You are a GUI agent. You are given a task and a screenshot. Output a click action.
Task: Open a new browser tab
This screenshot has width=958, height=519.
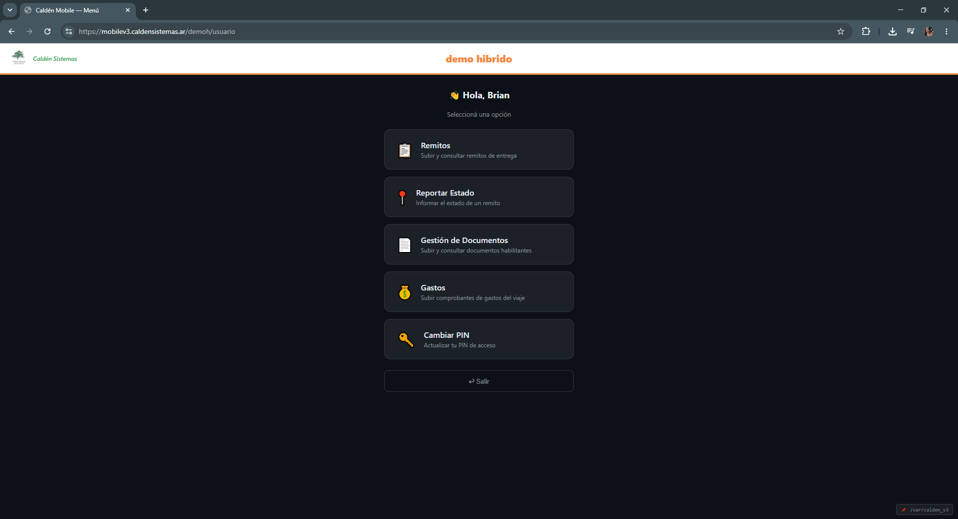pos(146,10)
